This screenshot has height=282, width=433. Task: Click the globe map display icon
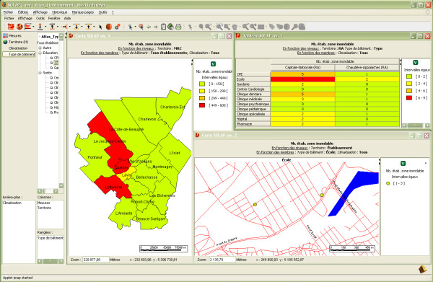tap(19, 27)
